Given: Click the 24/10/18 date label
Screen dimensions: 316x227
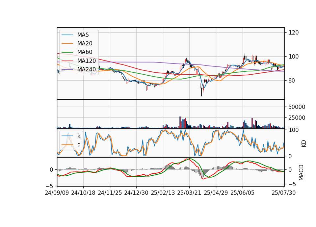Looking at the screenshot, I should click(x=83, y=193).
